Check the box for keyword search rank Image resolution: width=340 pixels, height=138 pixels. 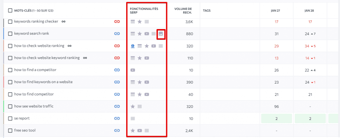[10, 33]
